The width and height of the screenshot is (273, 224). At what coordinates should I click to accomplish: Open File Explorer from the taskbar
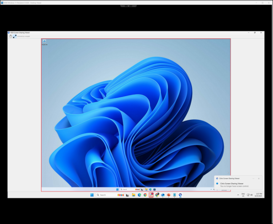pos(133,195)
